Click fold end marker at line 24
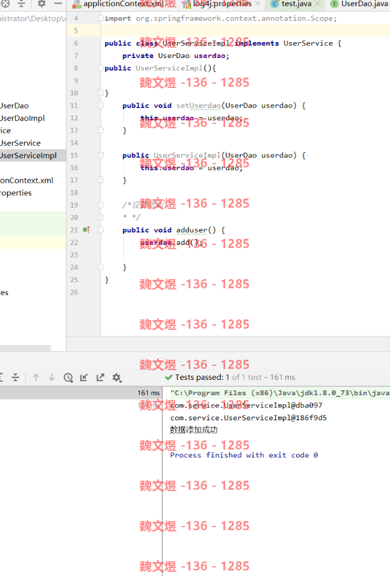390x576 pixels. [101, 267]
